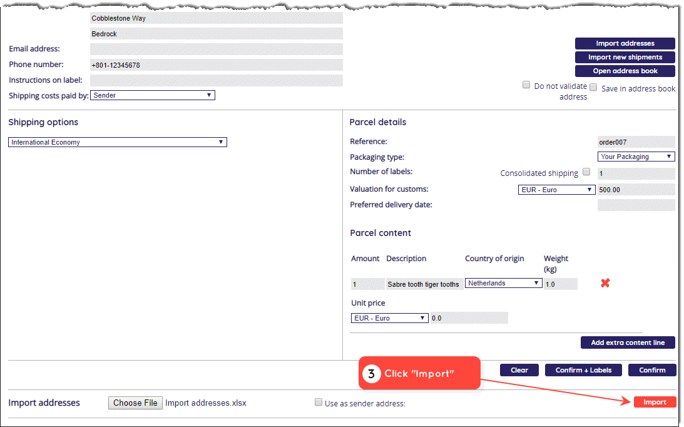Click the Parcel details heading

(378, 122)
